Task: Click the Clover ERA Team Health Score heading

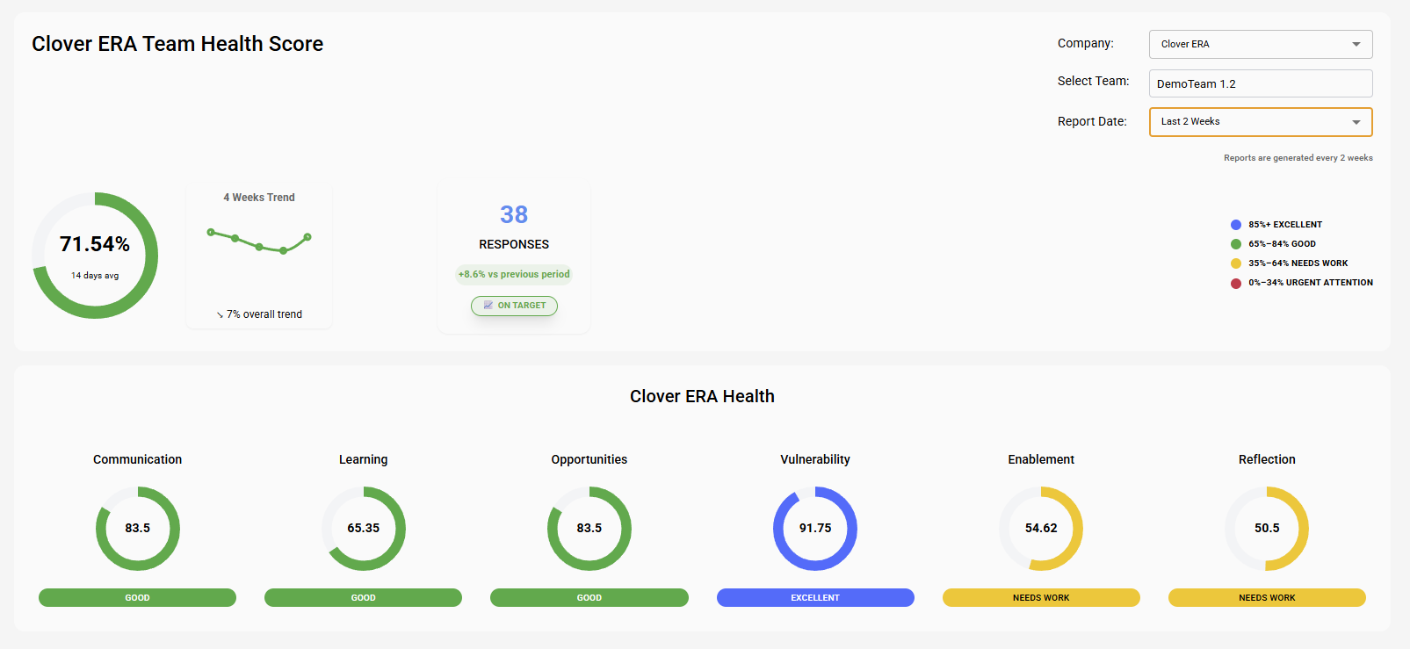Action: pos(177,44)
